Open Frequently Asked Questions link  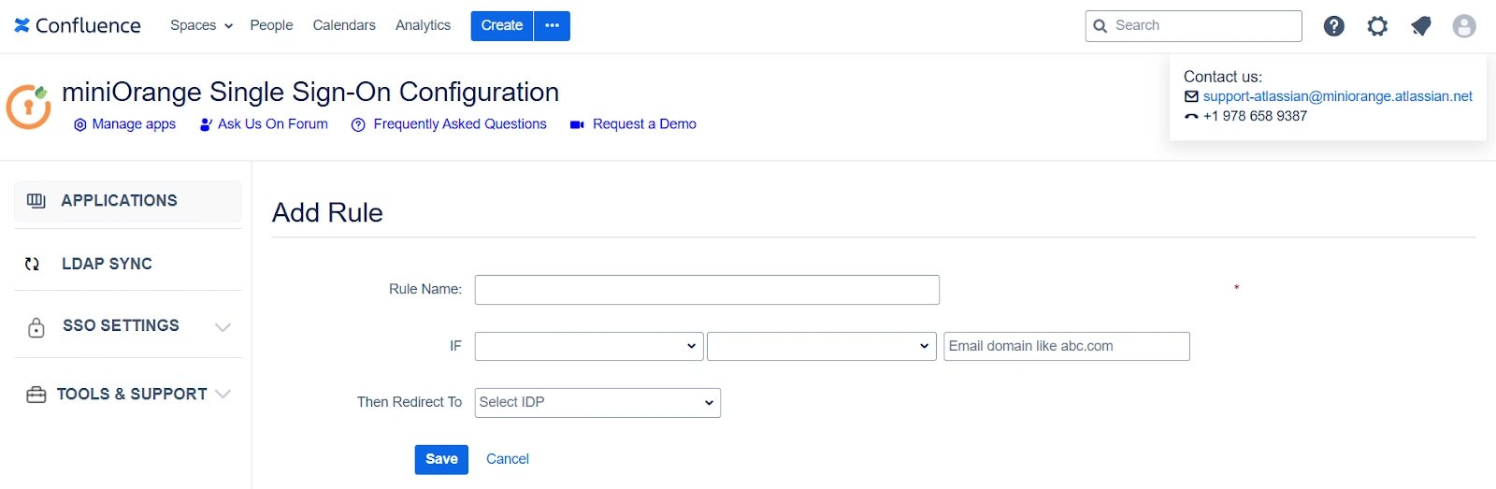click(460, 124)
